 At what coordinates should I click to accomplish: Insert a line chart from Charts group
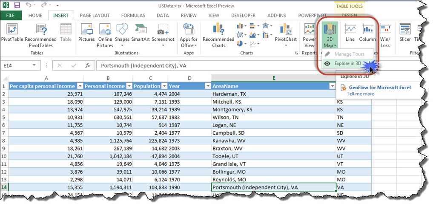(x=241, y=35)
